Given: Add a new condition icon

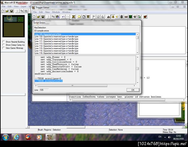Looking at the screenshot, I should coord(98,17).
